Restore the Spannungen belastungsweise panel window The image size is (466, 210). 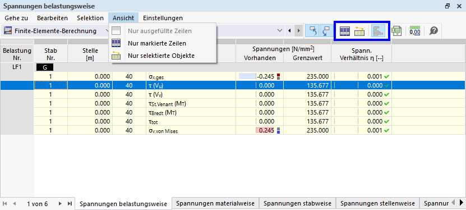click(447, 6)
